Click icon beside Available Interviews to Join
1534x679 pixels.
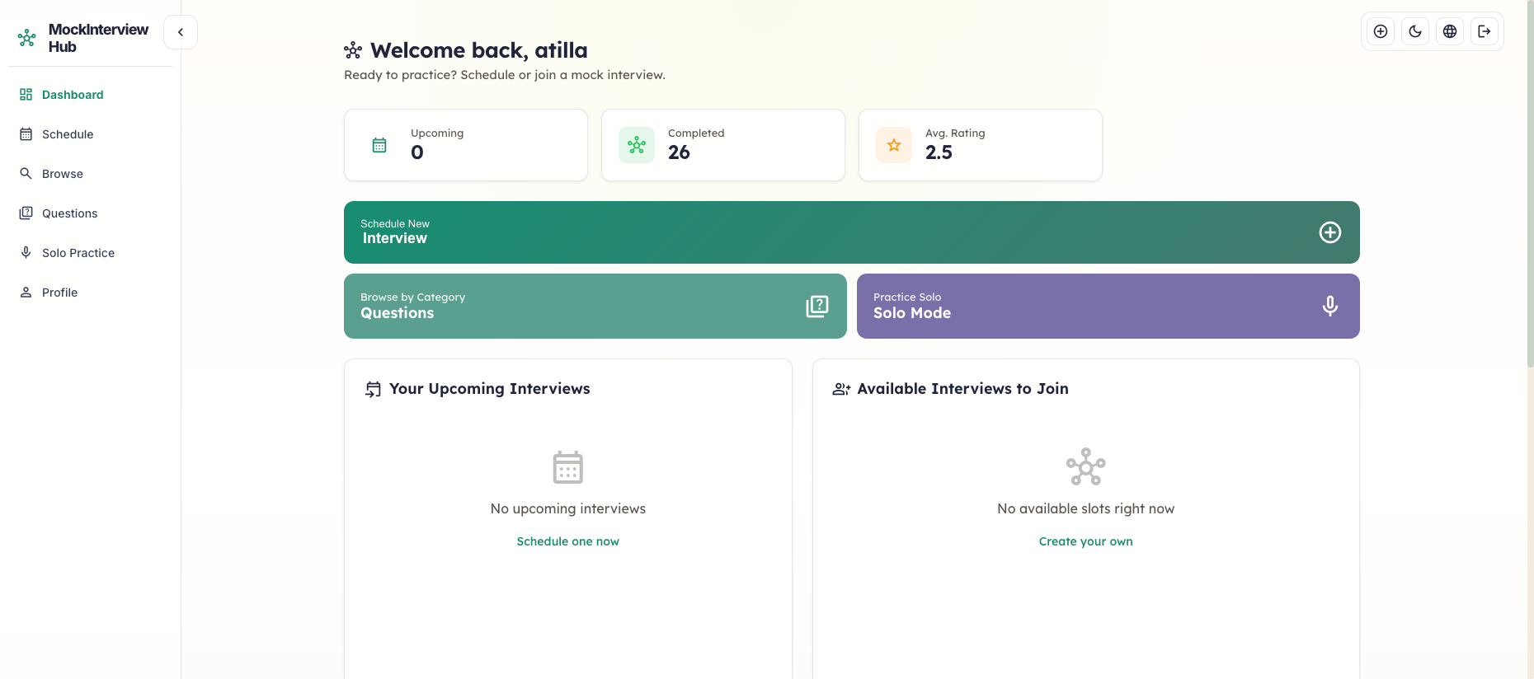pyautogui.click(x=841, y=389)
